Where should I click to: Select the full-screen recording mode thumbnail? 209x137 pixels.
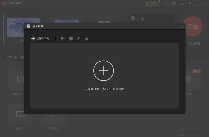pos(23,28)
